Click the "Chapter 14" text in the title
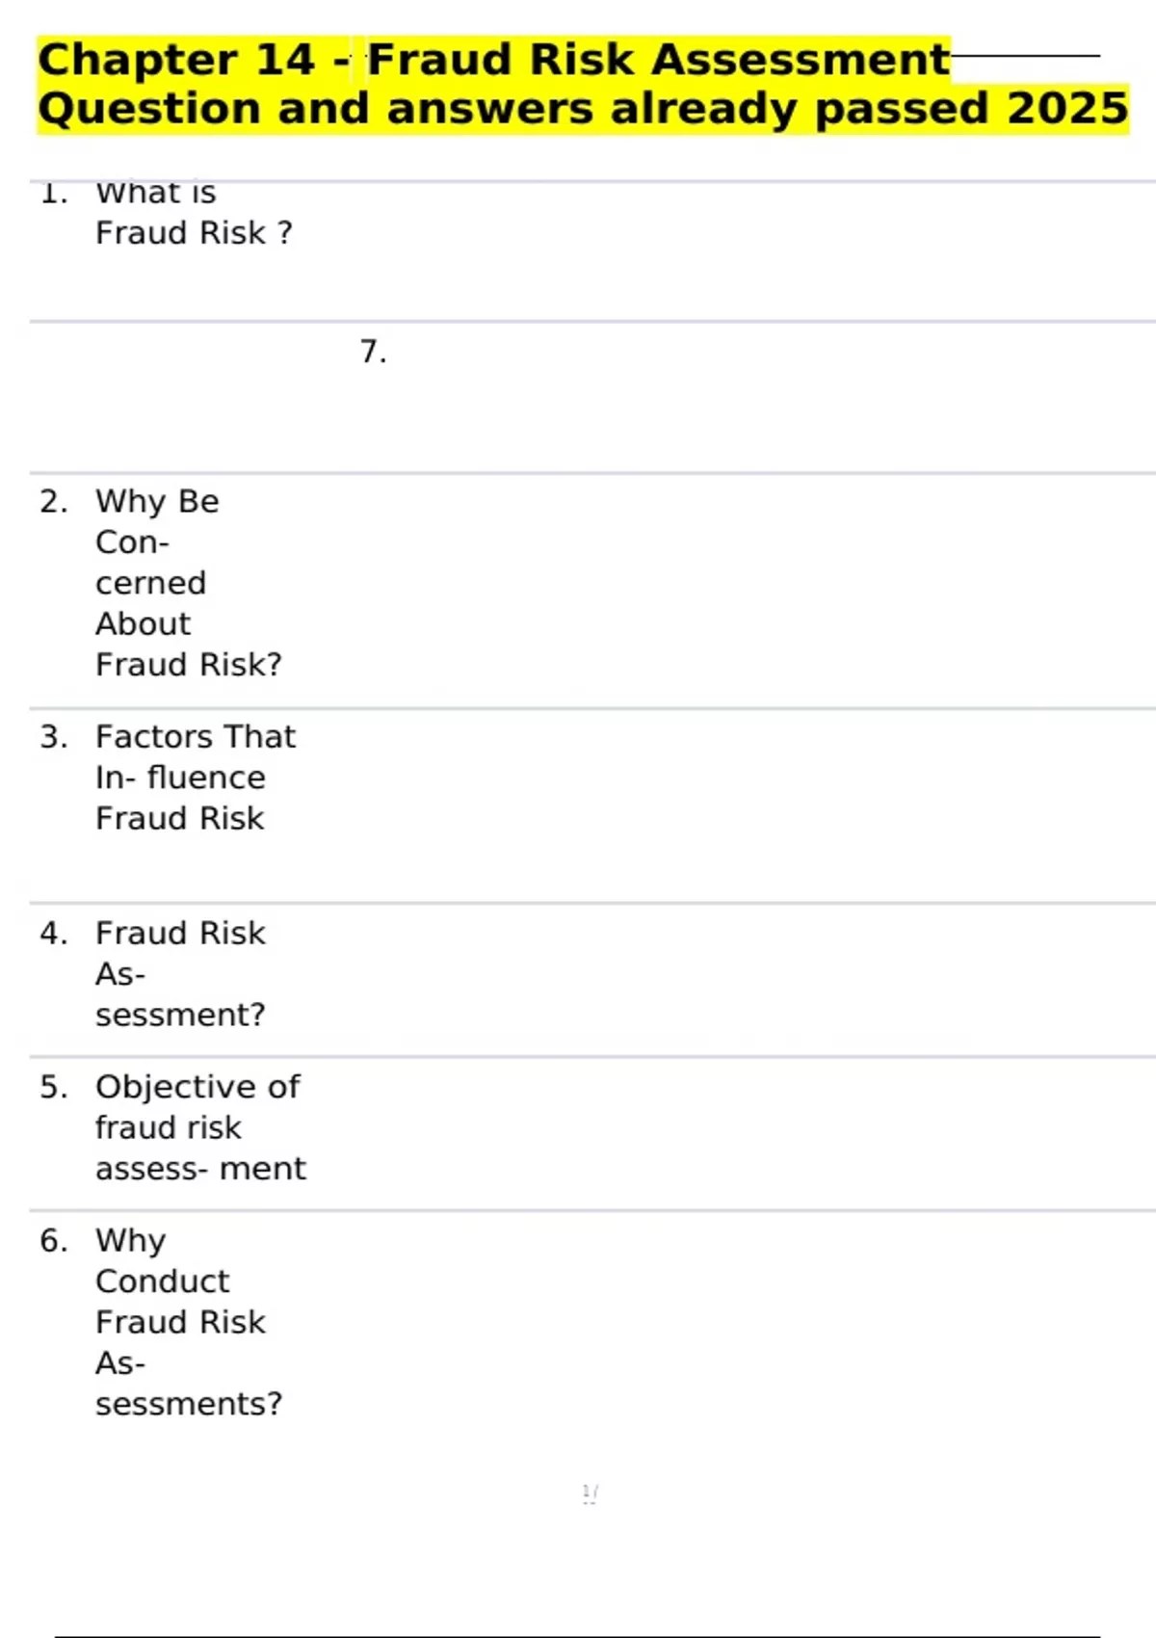 click(x=176, y=60)
